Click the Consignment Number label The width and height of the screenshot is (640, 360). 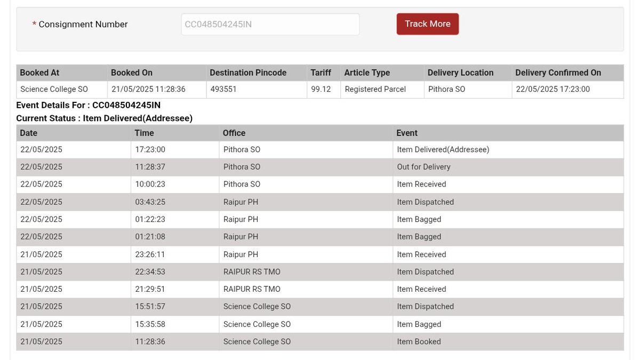83,24
